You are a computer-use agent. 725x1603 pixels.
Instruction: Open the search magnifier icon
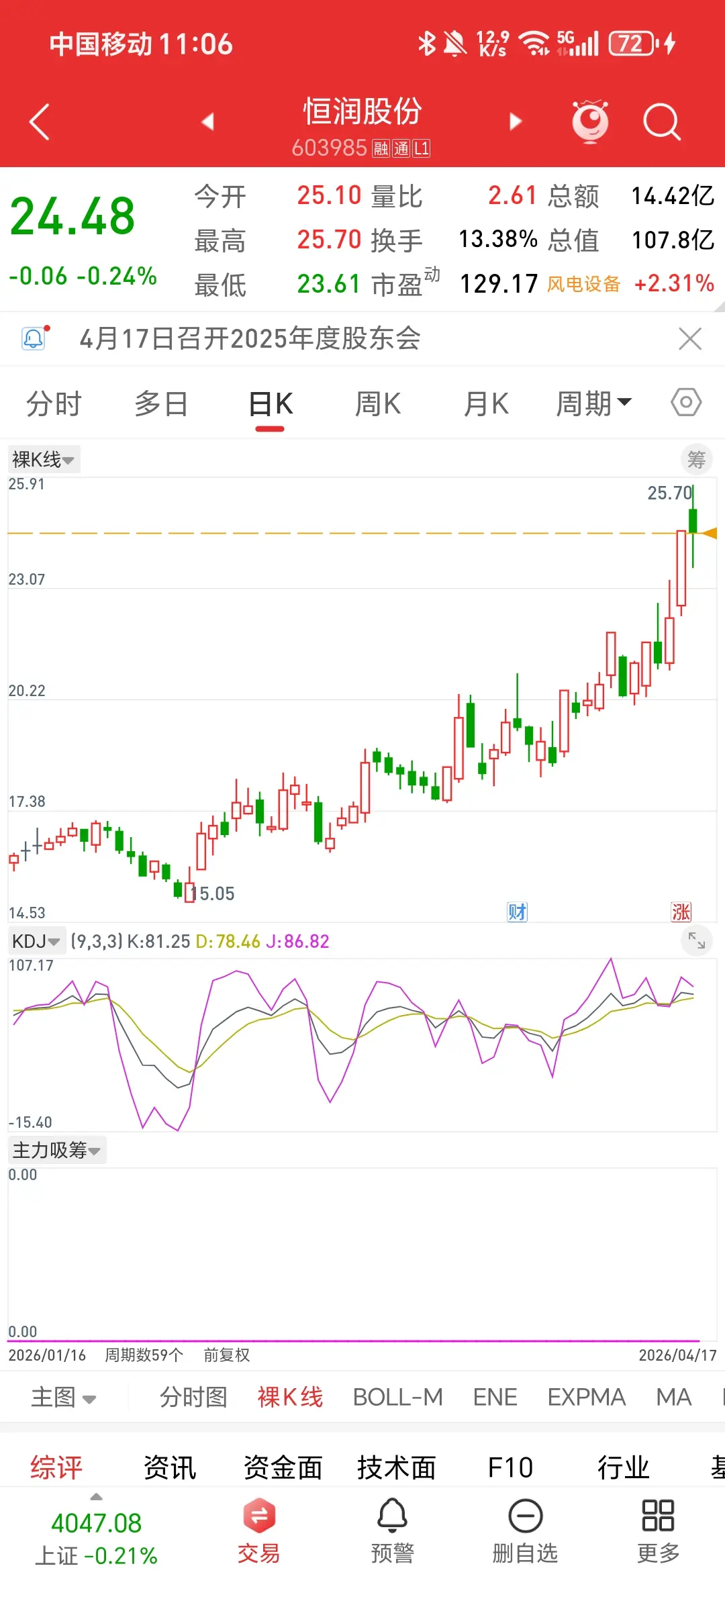(662, 122)
